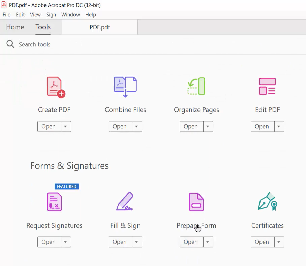Switch to the PDF.pdf document tab
This screenshot has width=306, height=266.
100,27
